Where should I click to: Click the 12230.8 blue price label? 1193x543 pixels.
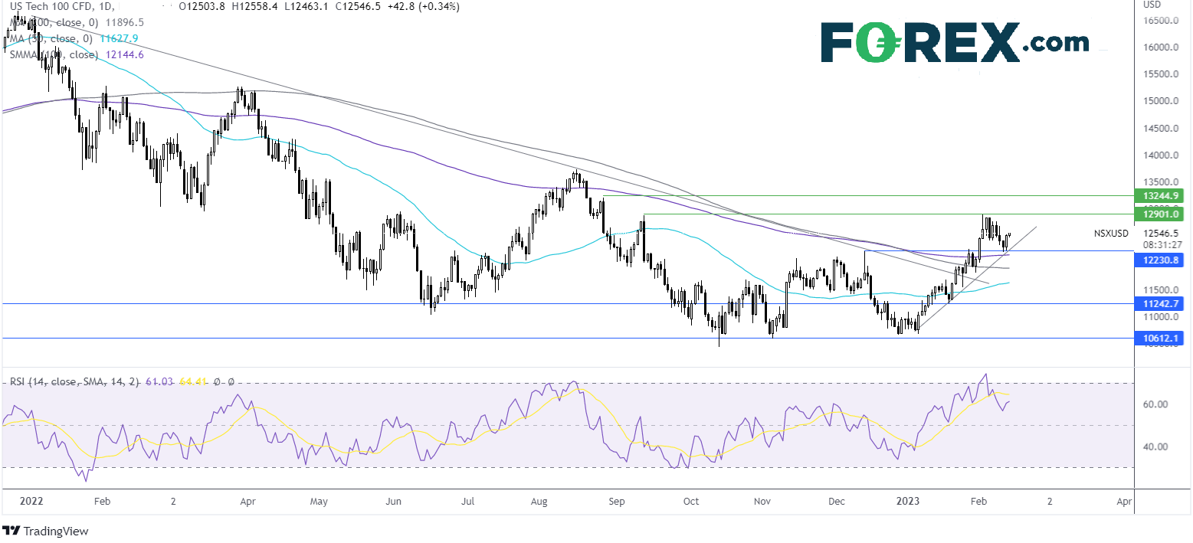click(x=1159, y=260)
